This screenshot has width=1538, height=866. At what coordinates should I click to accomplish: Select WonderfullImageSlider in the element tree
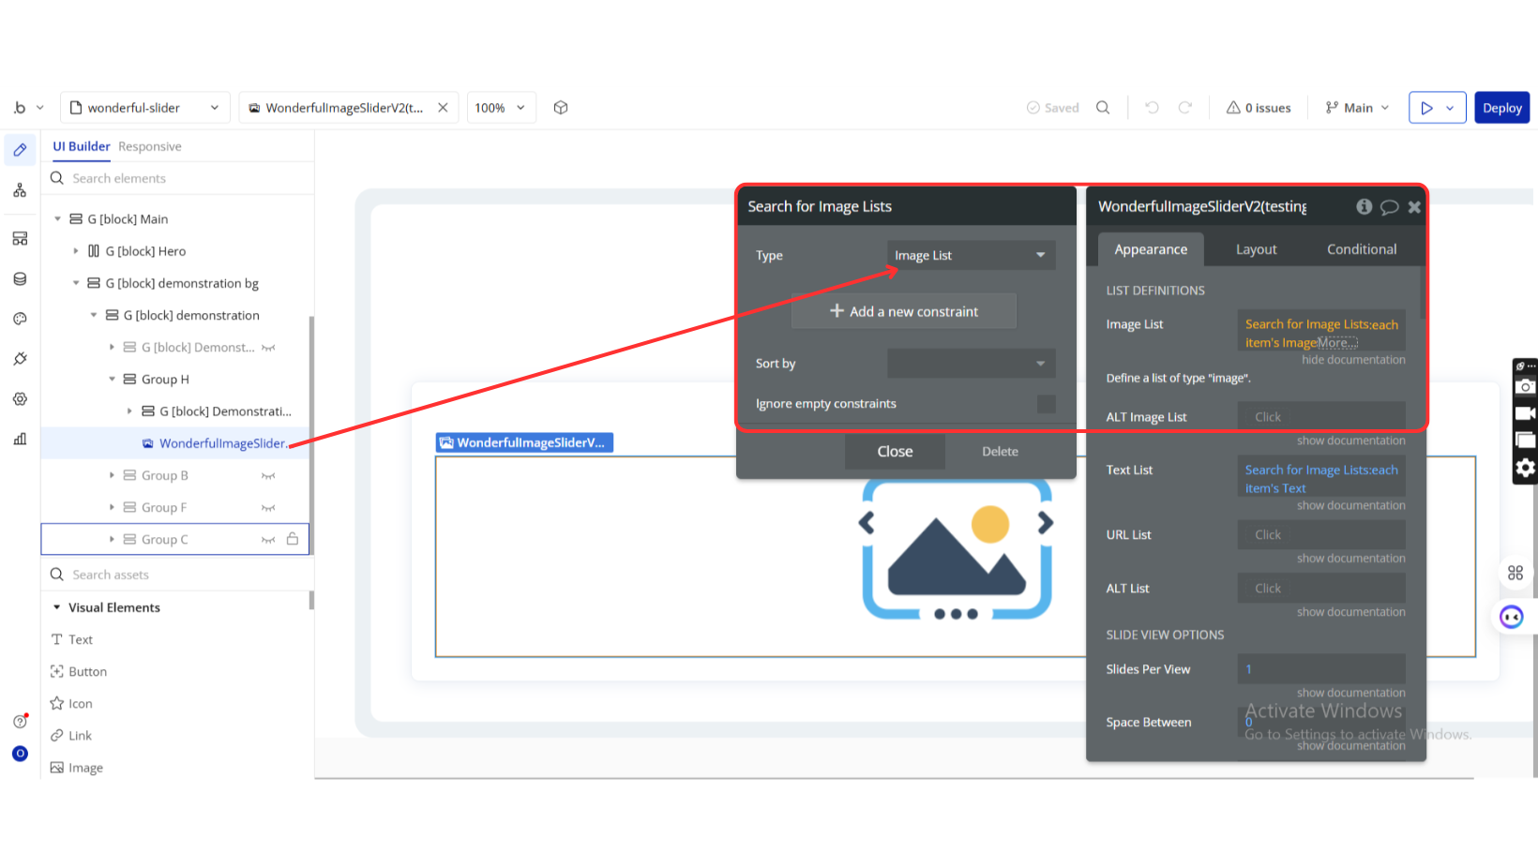tap(223, 443)
